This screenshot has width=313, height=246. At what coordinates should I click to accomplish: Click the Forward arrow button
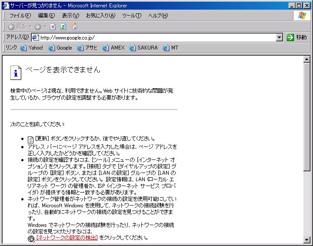pyautogui.click(x=38, y=27)
